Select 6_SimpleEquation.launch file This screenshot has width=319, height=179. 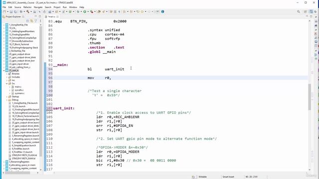click(x=24, y=146)
